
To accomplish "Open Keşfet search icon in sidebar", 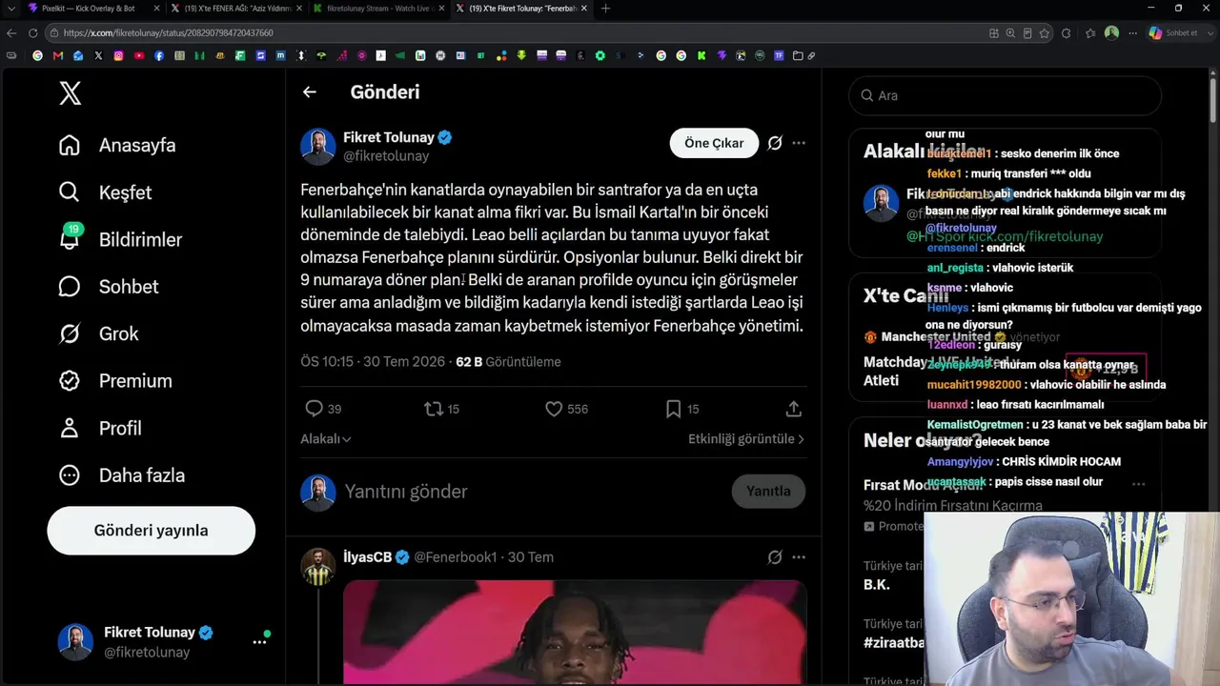I will click(x=70, y=192).
